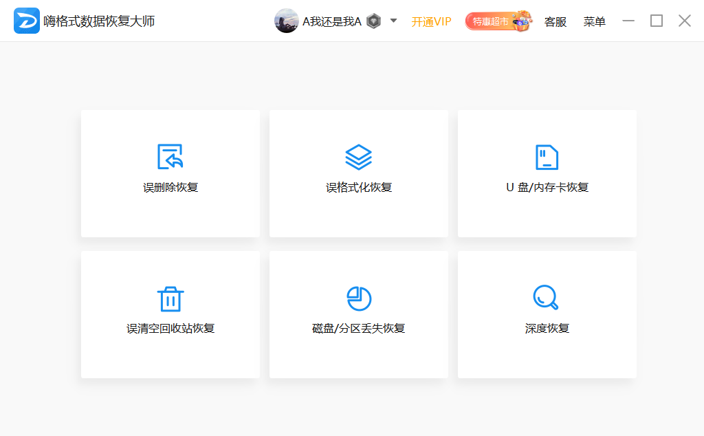Click the 误删除恢复 label
The height and width of the screenshot is (436, 704).
coord(170,187)
